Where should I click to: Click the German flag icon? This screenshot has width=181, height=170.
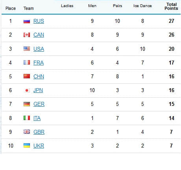pyautogui.click(x=27, y=104)
